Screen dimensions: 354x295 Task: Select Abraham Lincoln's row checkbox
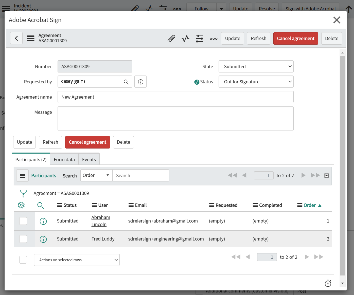click(x=23, y=221)
